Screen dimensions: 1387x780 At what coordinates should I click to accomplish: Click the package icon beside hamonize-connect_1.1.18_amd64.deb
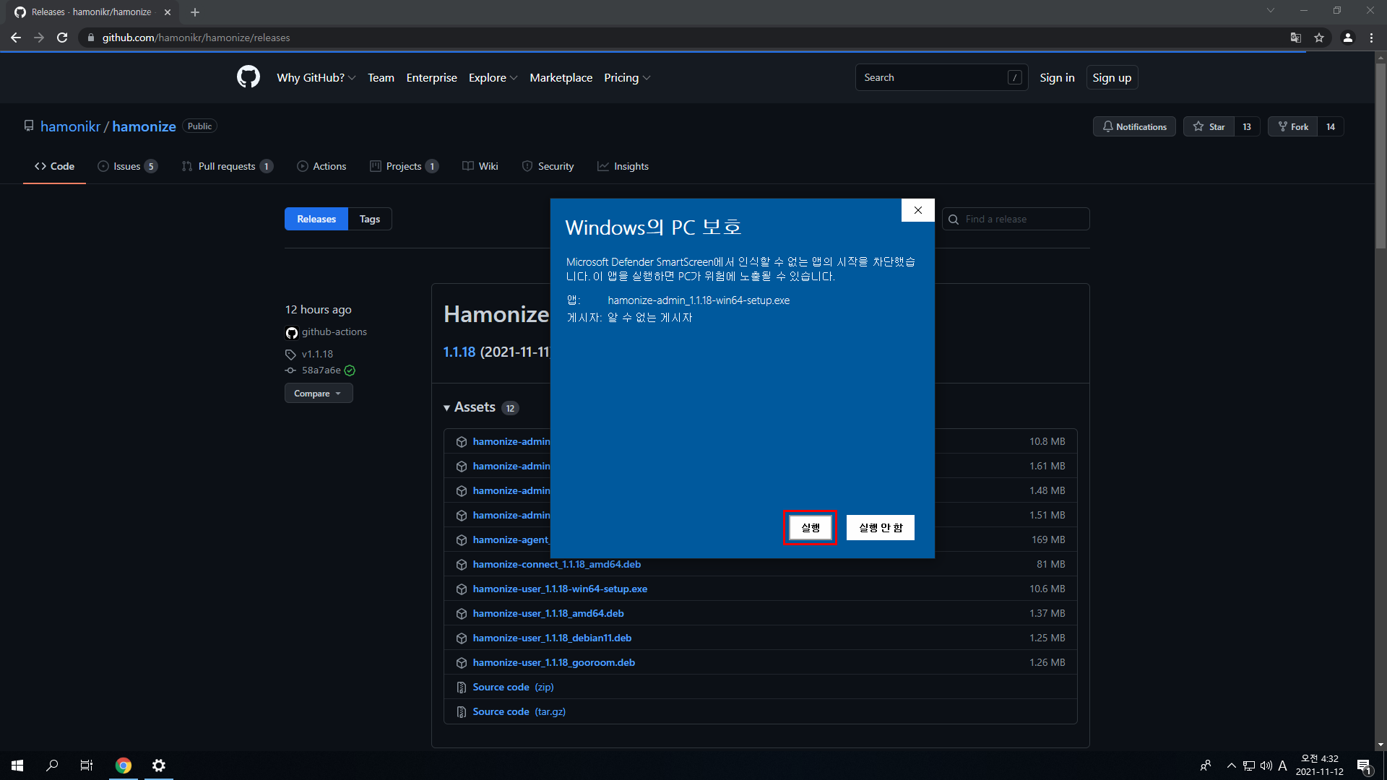[x=462, y=565]
